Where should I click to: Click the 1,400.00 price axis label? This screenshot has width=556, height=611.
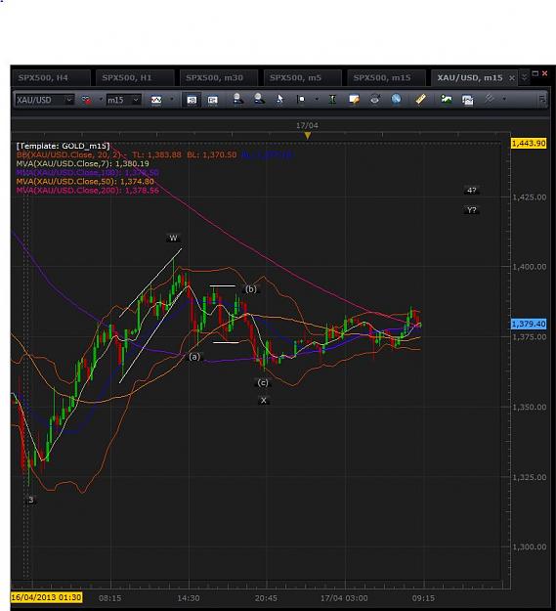tap(530, 267)
